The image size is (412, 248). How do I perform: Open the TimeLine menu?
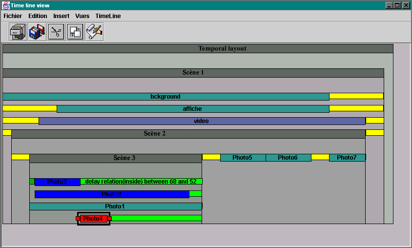tap(108, 16)
